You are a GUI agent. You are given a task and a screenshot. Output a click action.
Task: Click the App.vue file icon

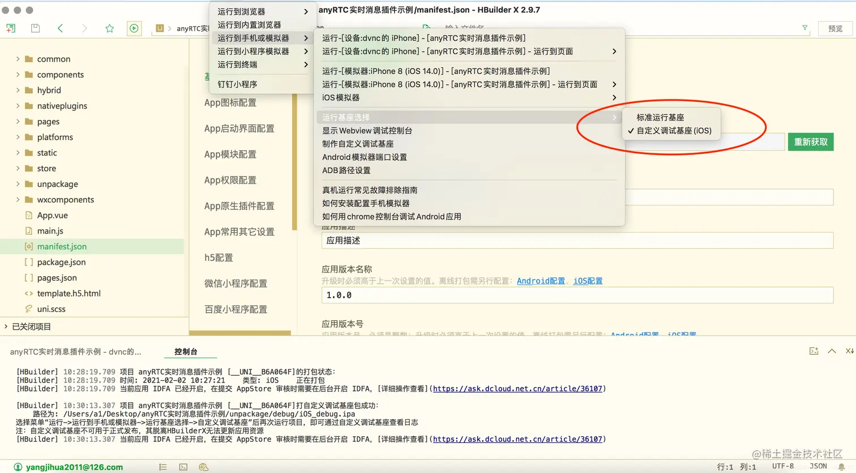coord(28,215)
